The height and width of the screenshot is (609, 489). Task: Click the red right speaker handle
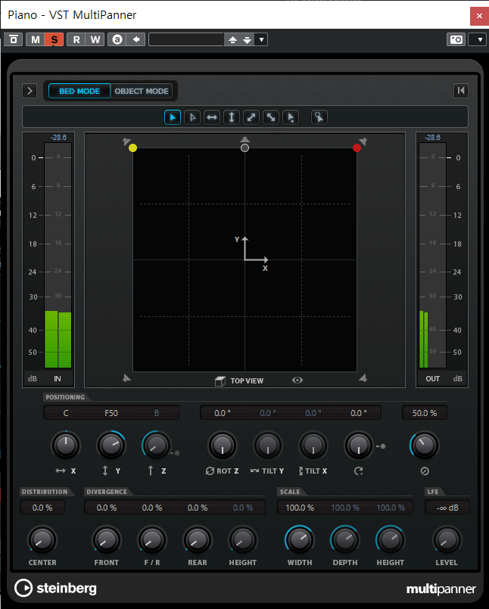coord(357,148)
